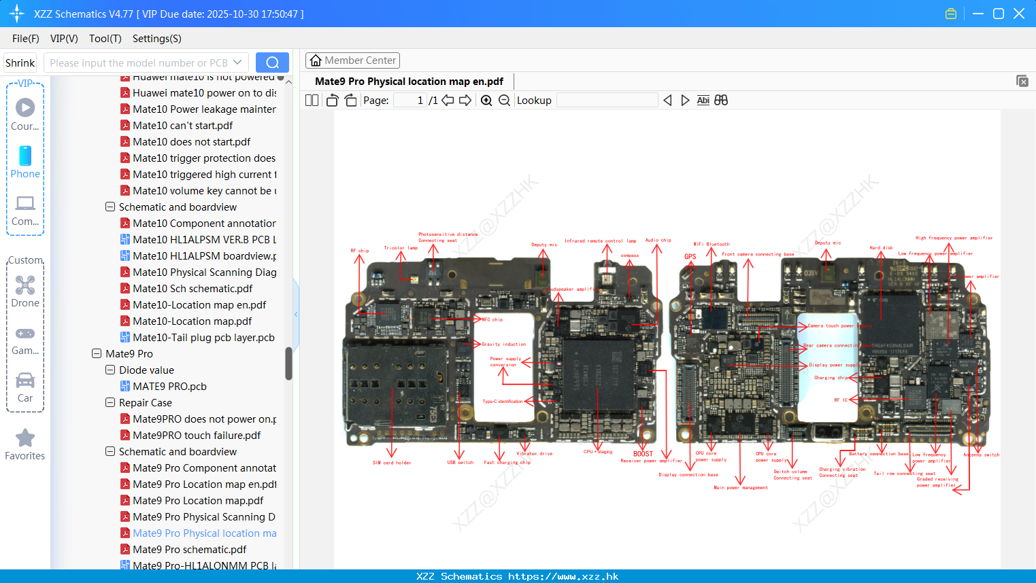
Task: Open the Tool(T) menu
Action: pyautogui.click(x=105, y=39)
